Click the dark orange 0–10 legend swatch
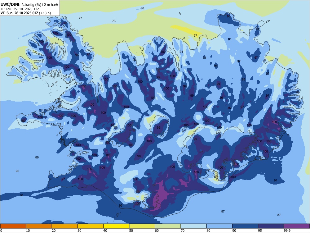Image resolution: width=310 pixels, height=233 pixels. tap(13, 226)
